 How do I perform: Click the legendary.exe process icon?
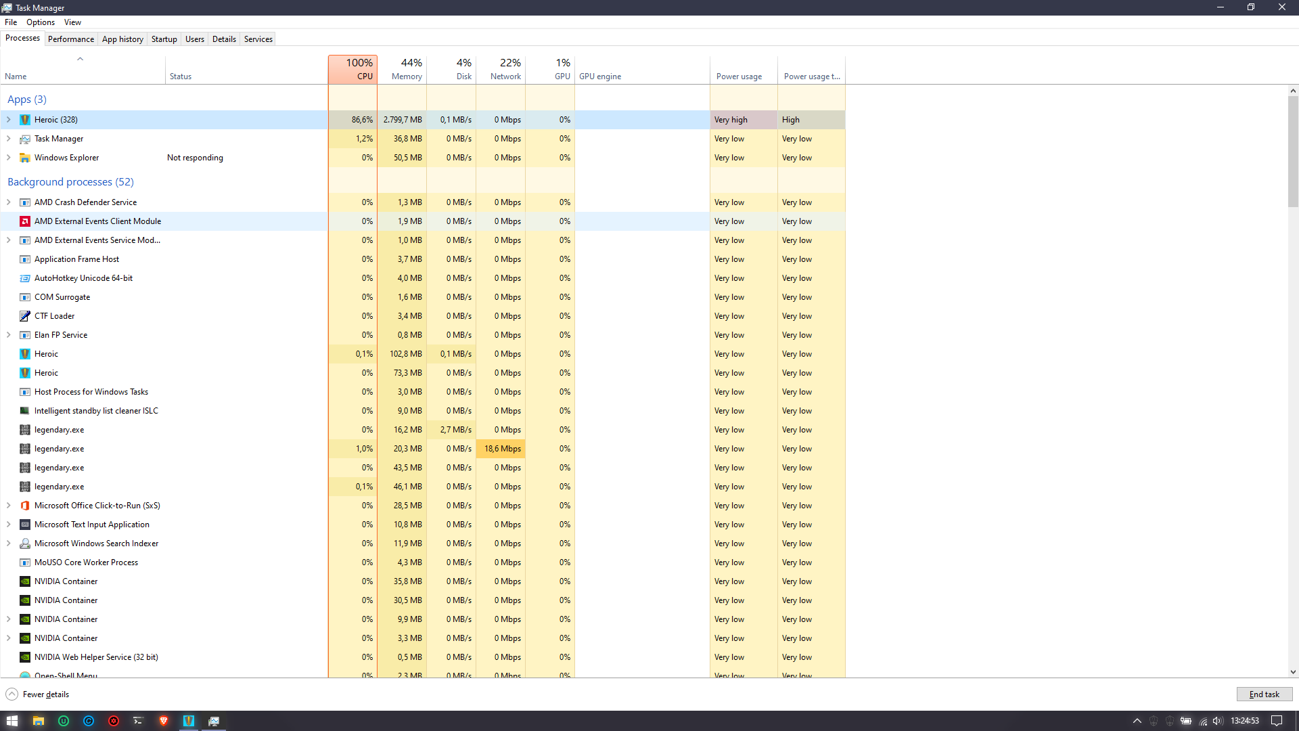coord(24,430)
